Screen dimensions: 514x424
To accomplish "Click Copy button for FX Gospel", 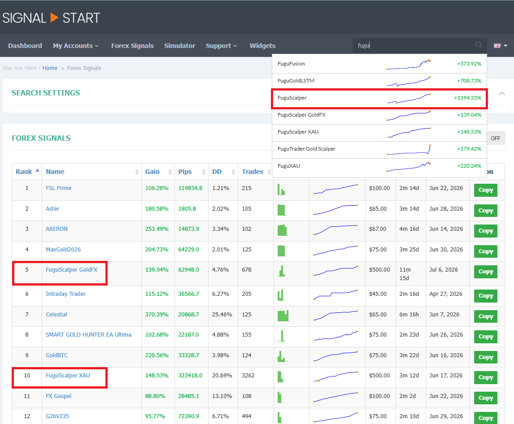I will coord(485,398).
